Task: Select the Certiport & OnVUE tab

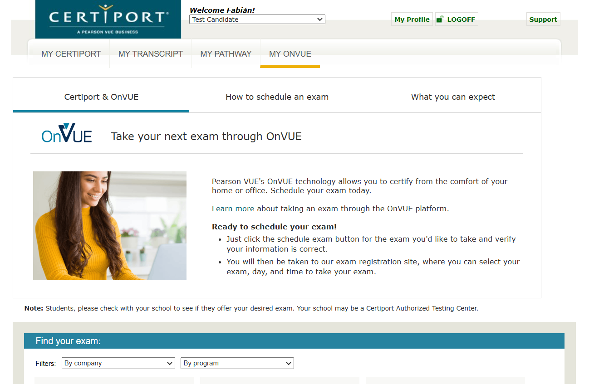Action: tap(101, 97)
